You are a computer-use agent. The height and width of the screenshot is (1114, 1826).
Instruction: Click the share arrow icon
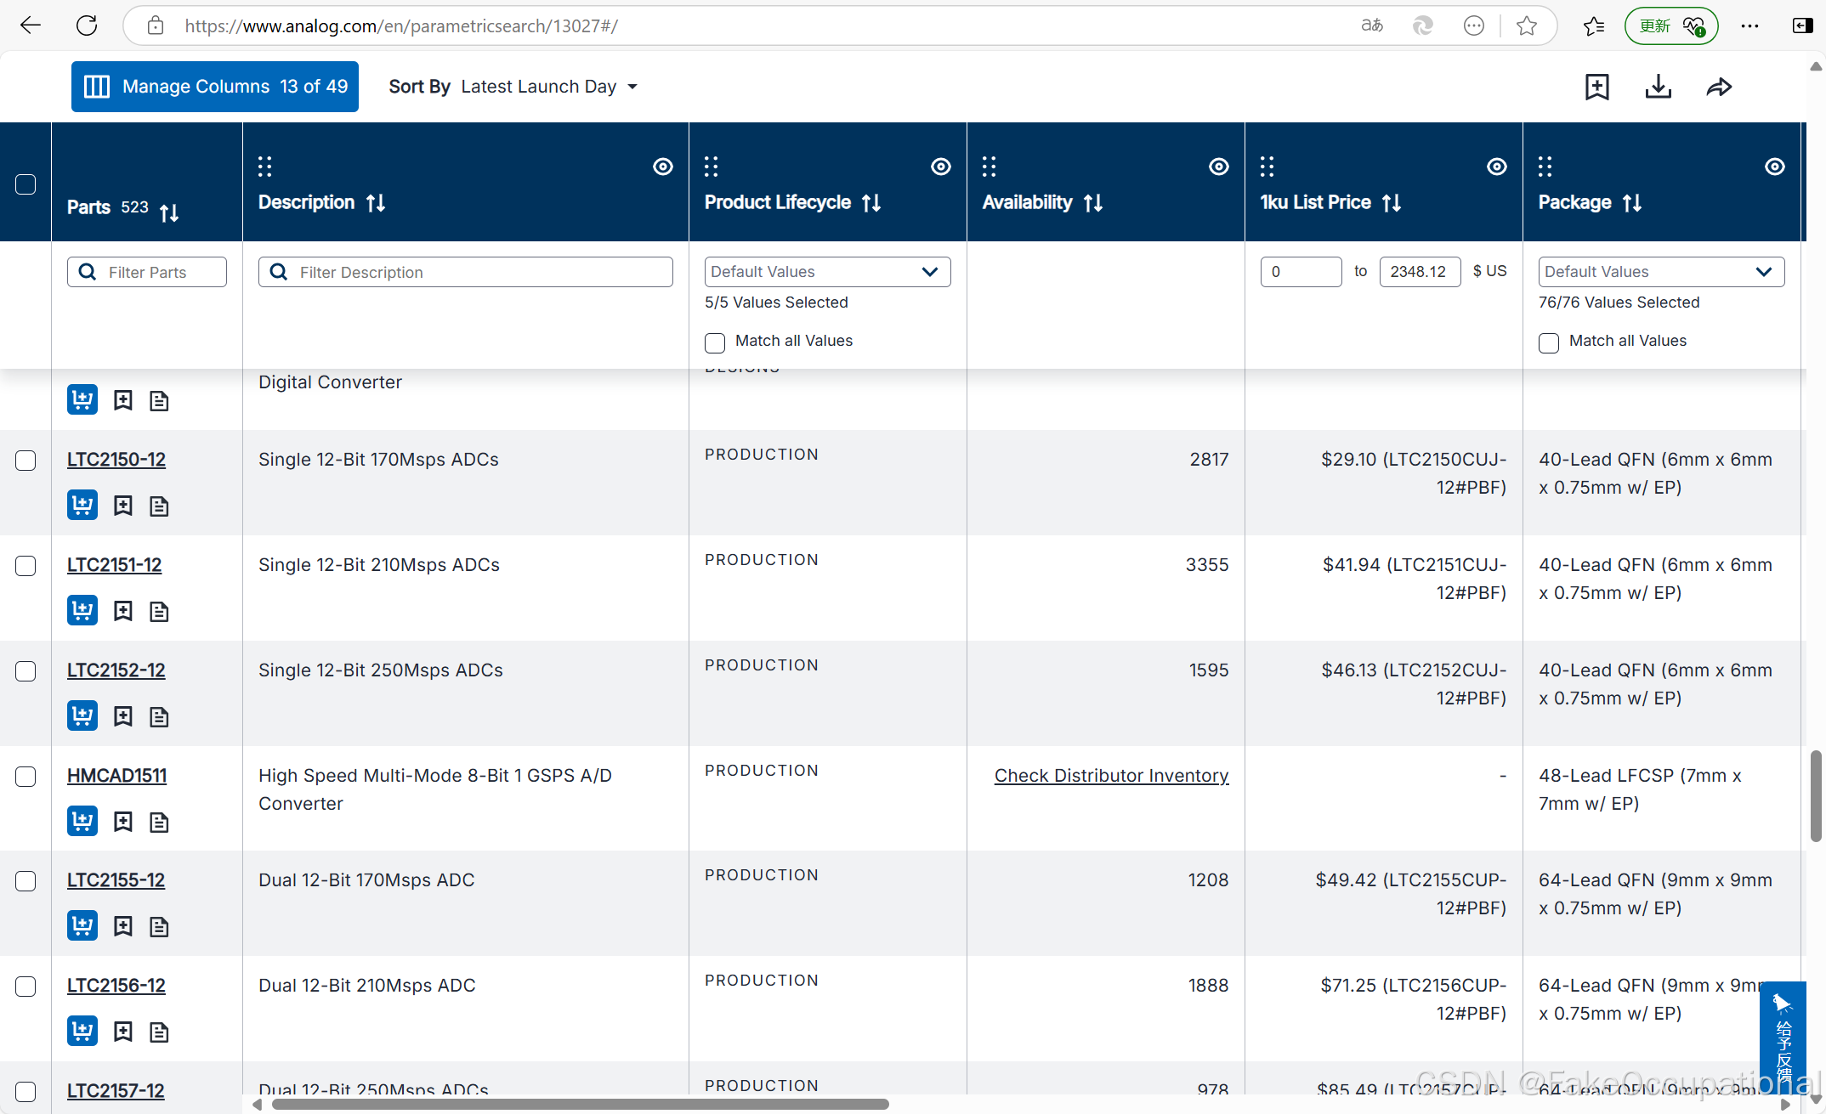[1719, 87]
